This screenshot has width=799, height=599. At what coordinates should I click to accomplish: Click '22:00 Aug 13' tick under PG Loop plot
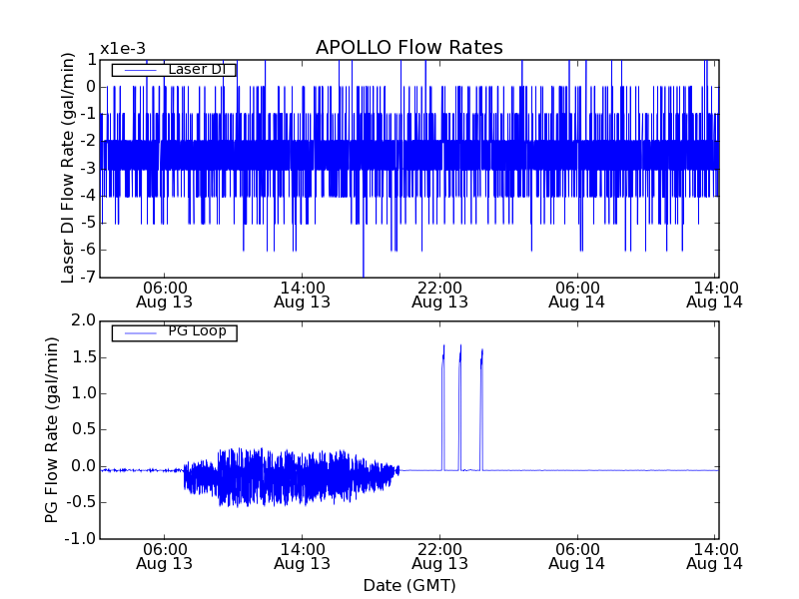coord(439,557)
